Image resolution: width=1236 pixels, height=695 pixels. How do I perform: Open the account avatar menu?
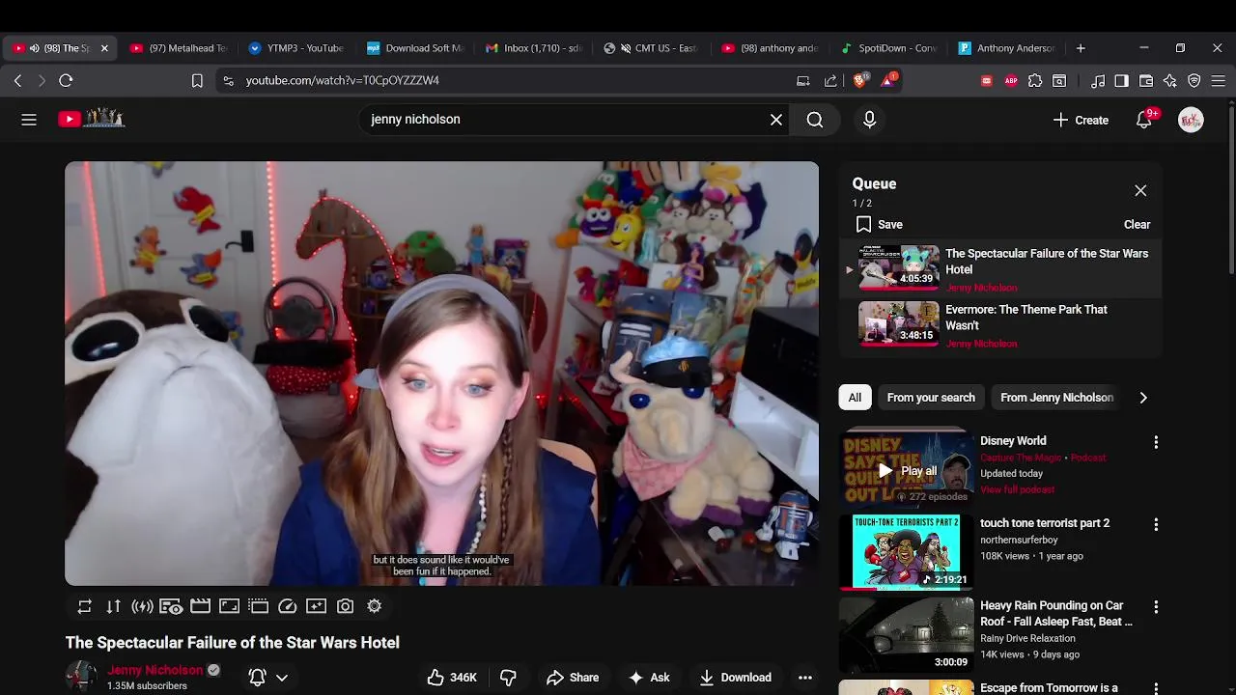tap(1191, 120)
